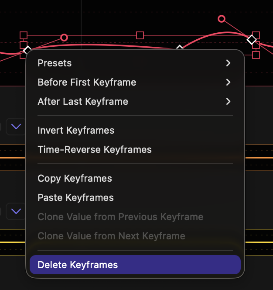The image size is (273, 290).
Task: Choose Invert Keyframes from the context menu
Action: click(76, 130)
